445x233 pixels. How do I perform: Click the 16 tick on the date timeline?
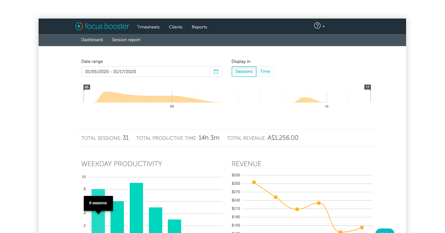coord(326,106)
